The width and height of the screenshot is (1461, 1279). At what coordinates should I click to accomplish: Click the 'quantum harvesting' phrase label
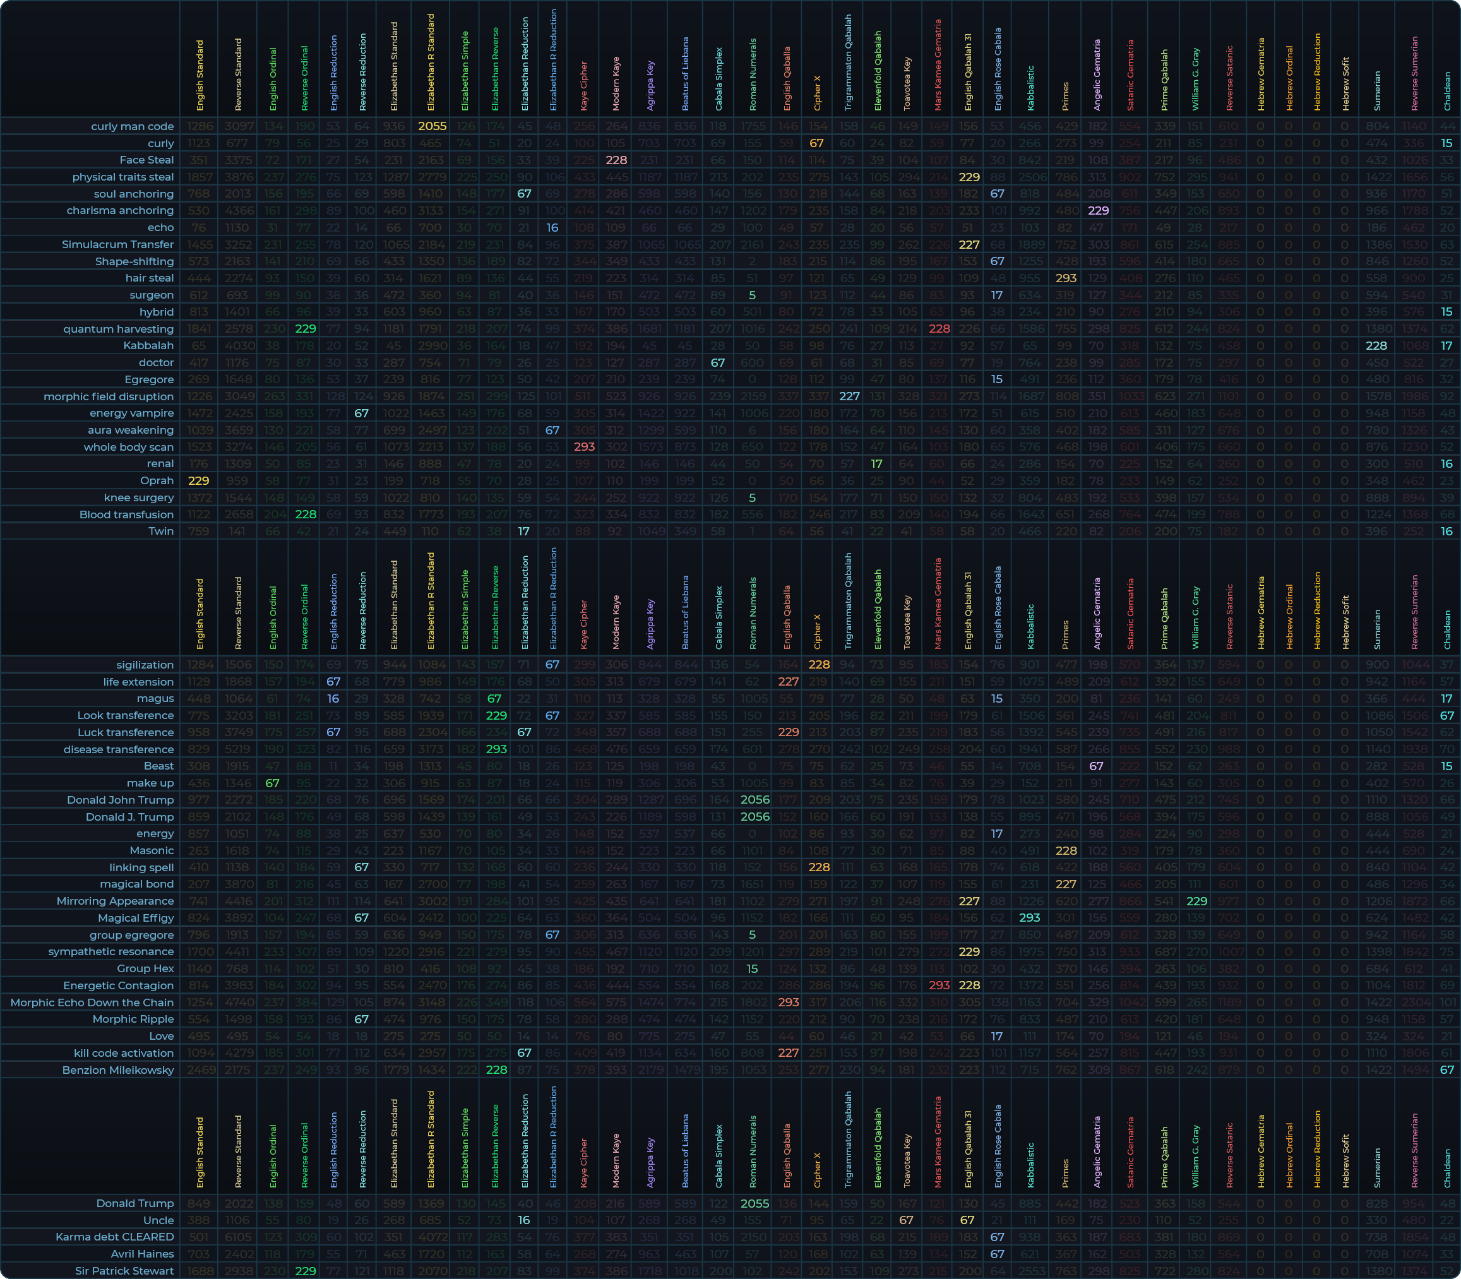tap(118, 329)
